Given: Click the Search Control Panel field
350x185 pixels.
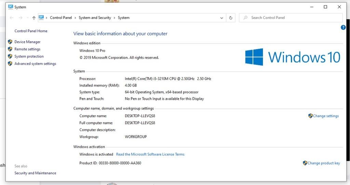Looking at the screenshot, I should 294,18.
